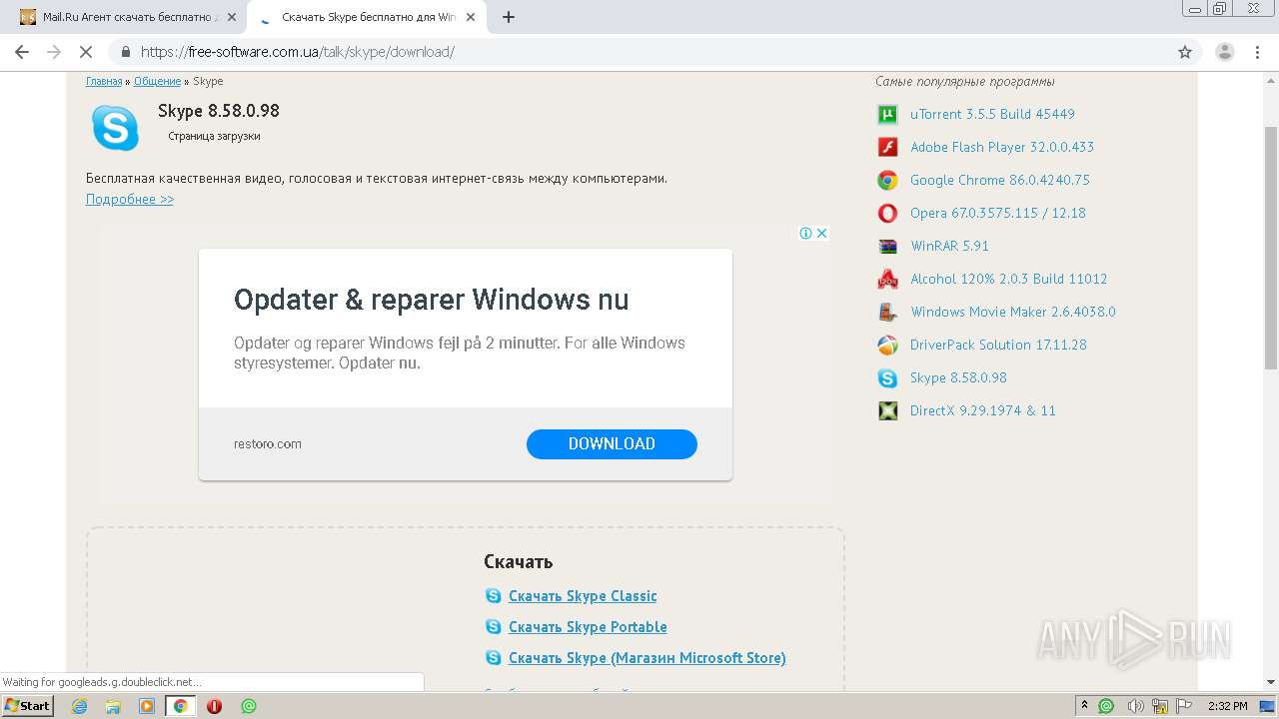The image size is (1279, 719).
Task: Open Adobe Flash Player 32.0.0.433 link
Action: coord(1002,147)
